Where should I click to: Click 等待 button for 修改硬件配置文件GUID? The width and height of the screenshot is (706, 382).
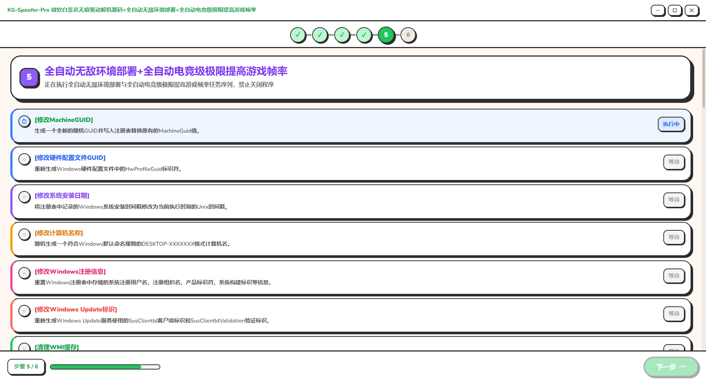(x=674, y=162)
